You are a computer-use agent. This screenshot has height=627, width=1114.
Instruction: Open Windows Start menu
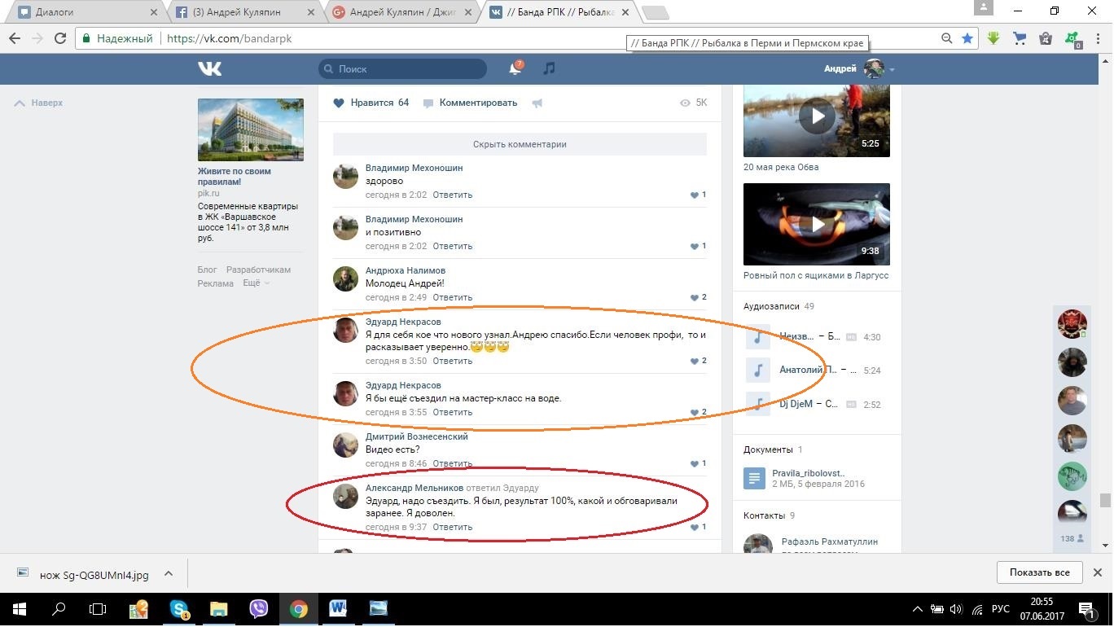[x=19, y=608]
